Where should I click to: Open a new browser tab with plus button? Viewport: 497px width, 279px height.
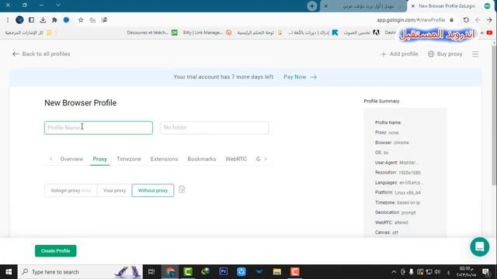(x=312, y=6)
